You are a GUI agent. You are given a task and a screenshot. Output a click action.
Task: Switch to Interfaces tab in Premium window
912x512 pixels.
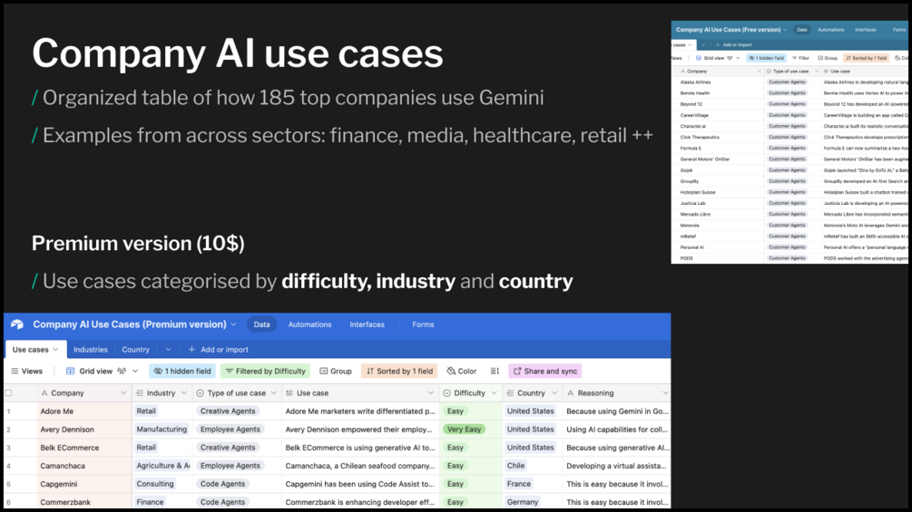(x=367, y=324)
